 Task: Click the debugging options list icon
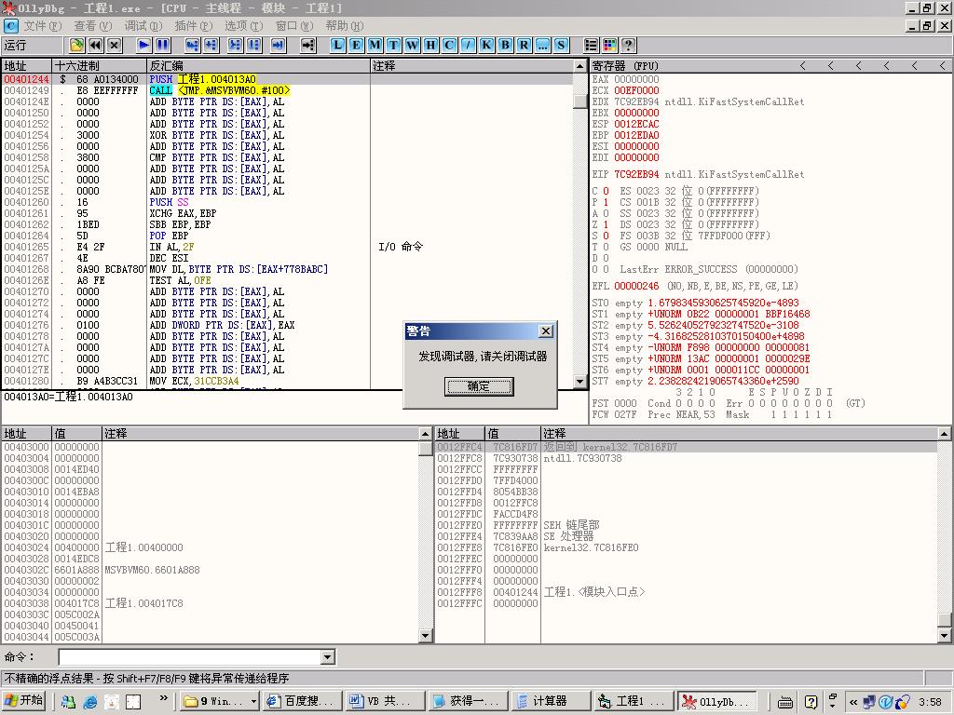(591, 45)
